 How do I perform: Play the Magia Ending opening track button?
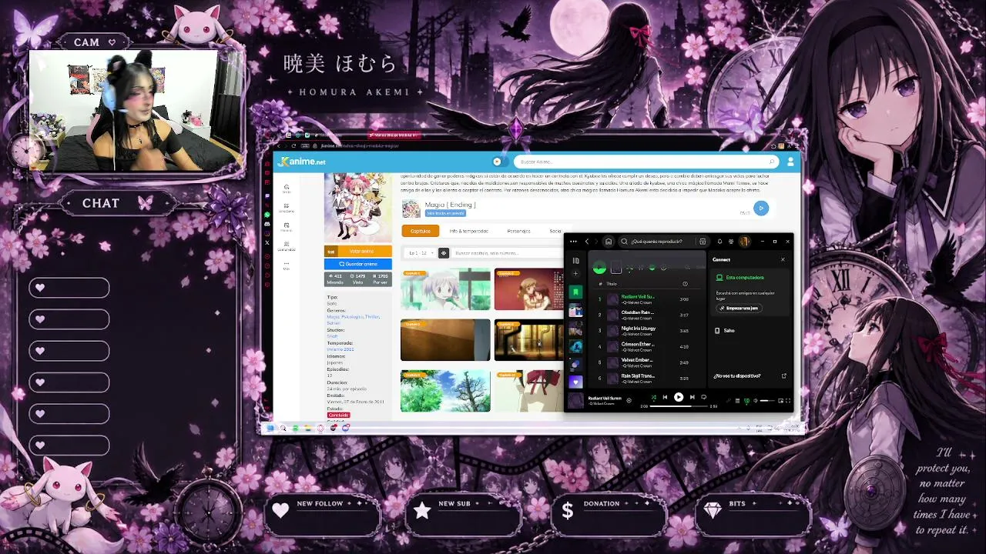(x=761, y=208)
